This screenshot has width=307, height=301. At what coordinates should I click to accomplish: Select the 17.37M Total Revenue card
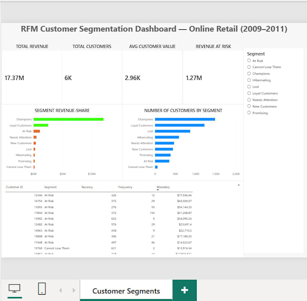[x=32, y=78]
